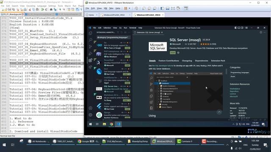Click the VMware console view icon

186,8
